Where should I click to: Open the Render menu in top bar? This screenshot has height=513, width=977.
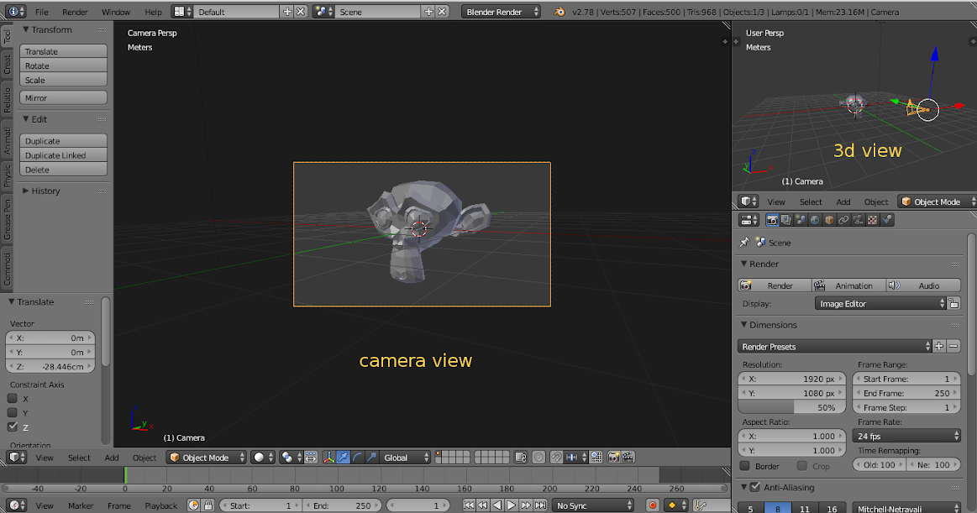[x=75, y=12]
